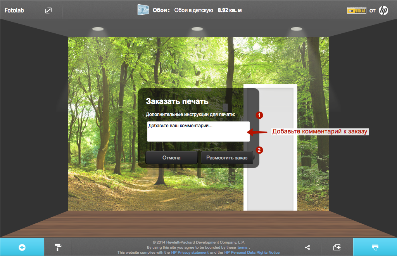Screen dimensions: 397x256
Task: Click the HP logo
Action: coord(383,10)
